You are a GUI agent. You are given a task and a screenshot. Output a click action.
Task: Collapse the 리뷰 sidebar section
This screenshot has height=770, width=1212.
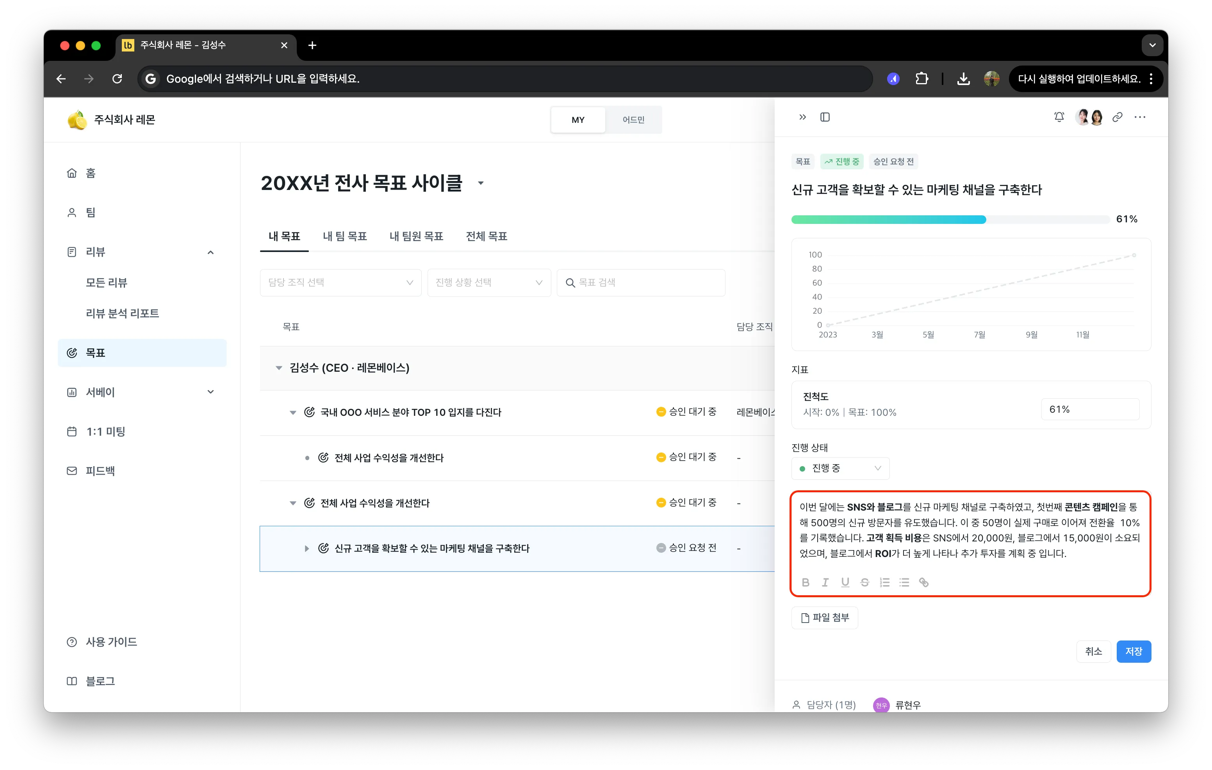point(210,252)
